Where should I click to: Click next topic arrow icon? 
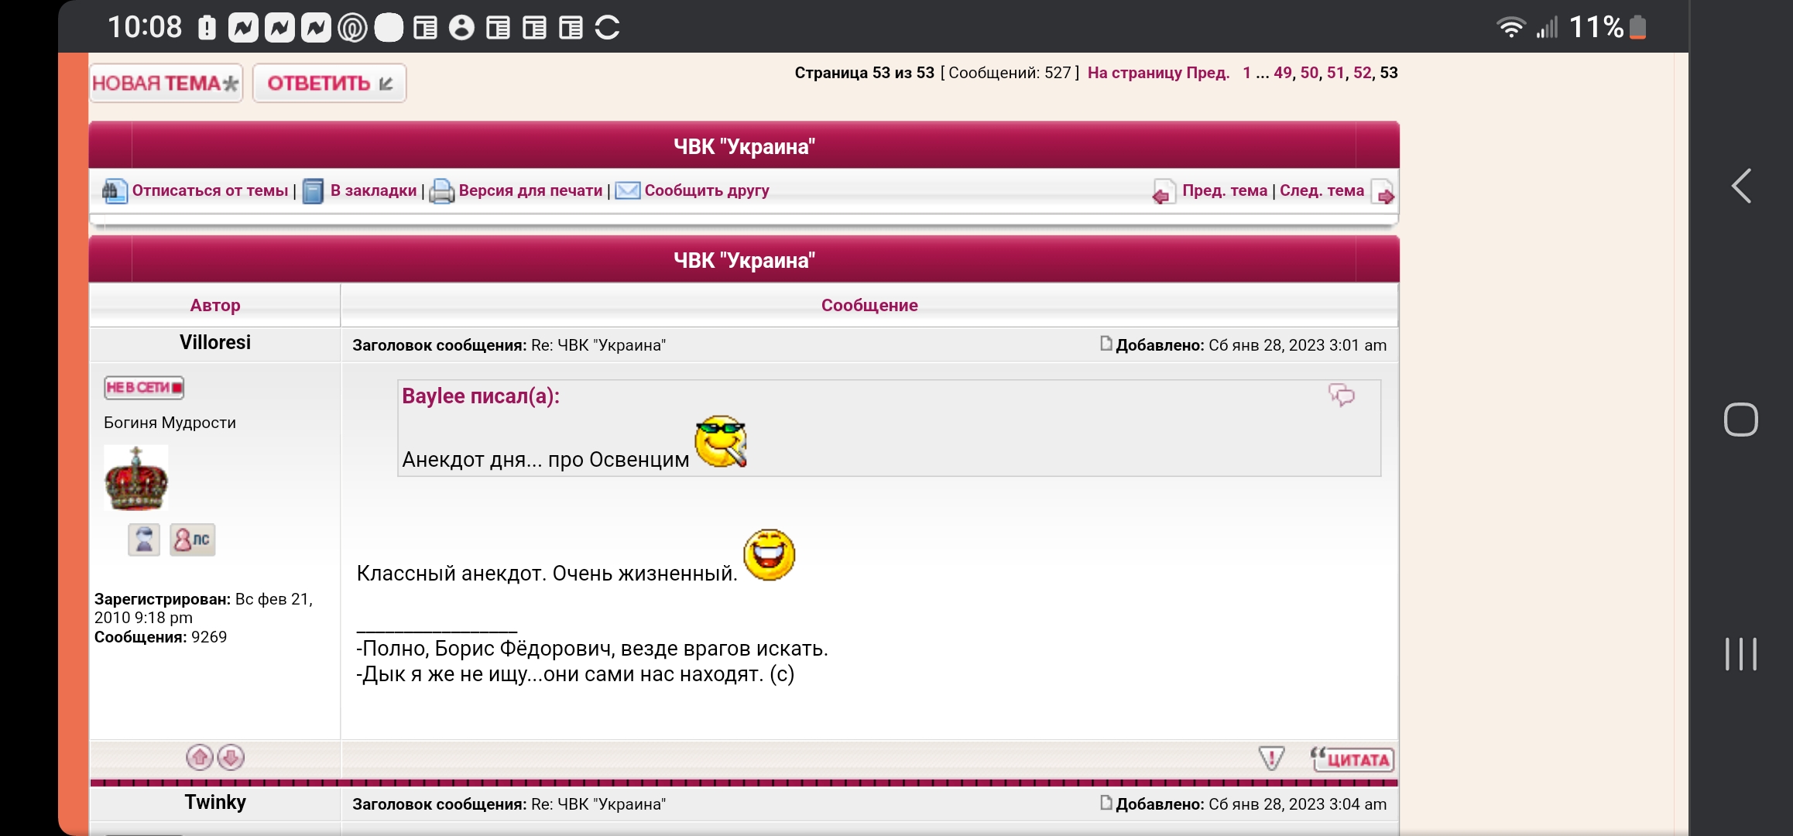click(x=1383, y=192)
